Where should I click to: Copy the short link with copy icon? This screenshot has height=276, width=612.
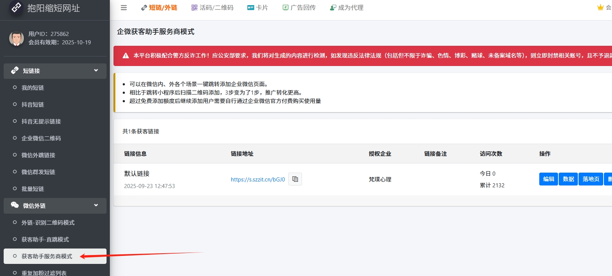pyautogui.click(x=295, y=179)
